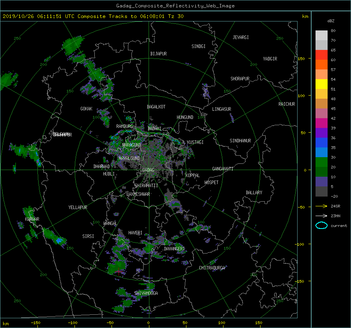
Task: Click the SHIRAHATTI city label
Action: (x=146, y=186)
